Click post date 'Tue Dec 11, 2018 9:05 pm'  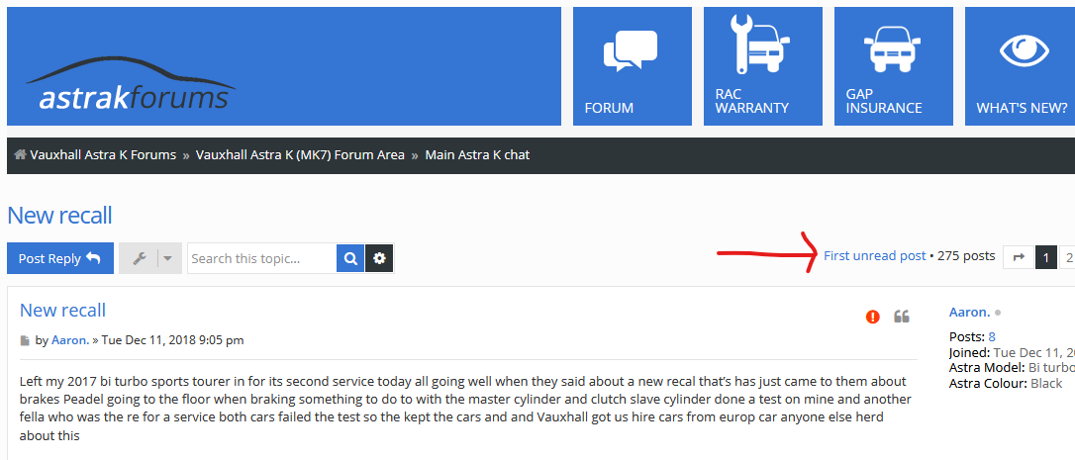[173, 340]
